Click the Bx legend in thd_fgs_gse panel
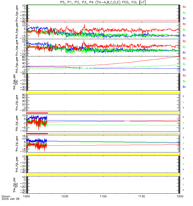Viewport: 193px width, 206px height. tap(184, 70)
